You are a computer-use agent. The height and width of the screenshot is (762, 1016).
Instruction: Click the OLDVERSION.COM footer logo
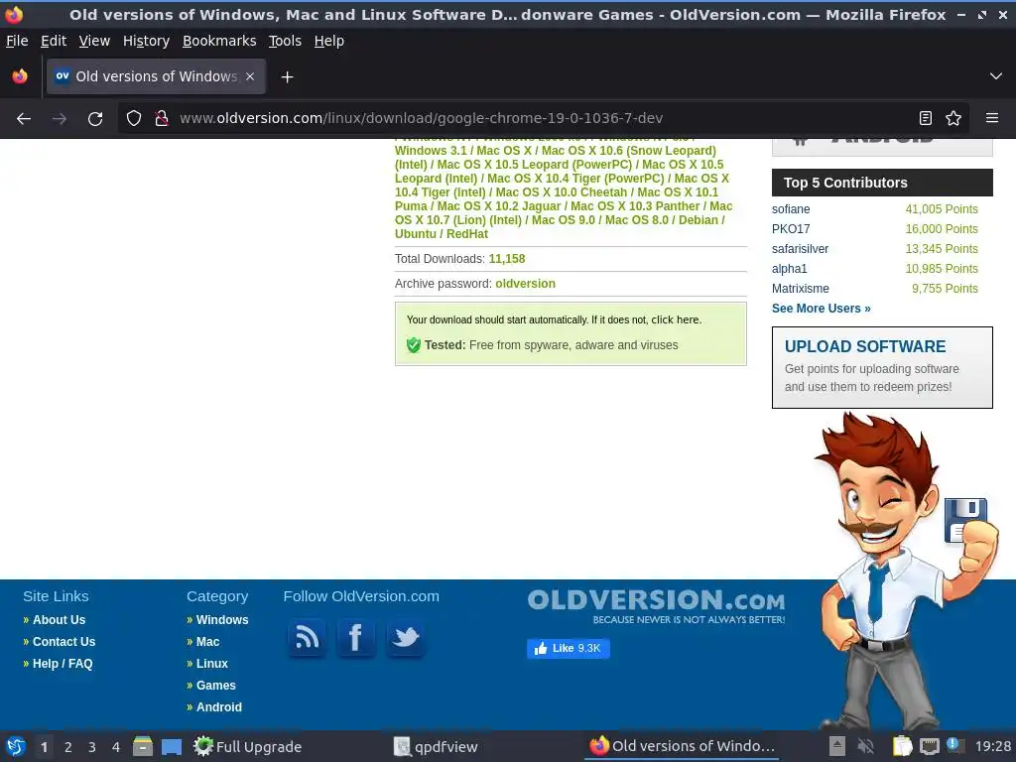(656, 606)
